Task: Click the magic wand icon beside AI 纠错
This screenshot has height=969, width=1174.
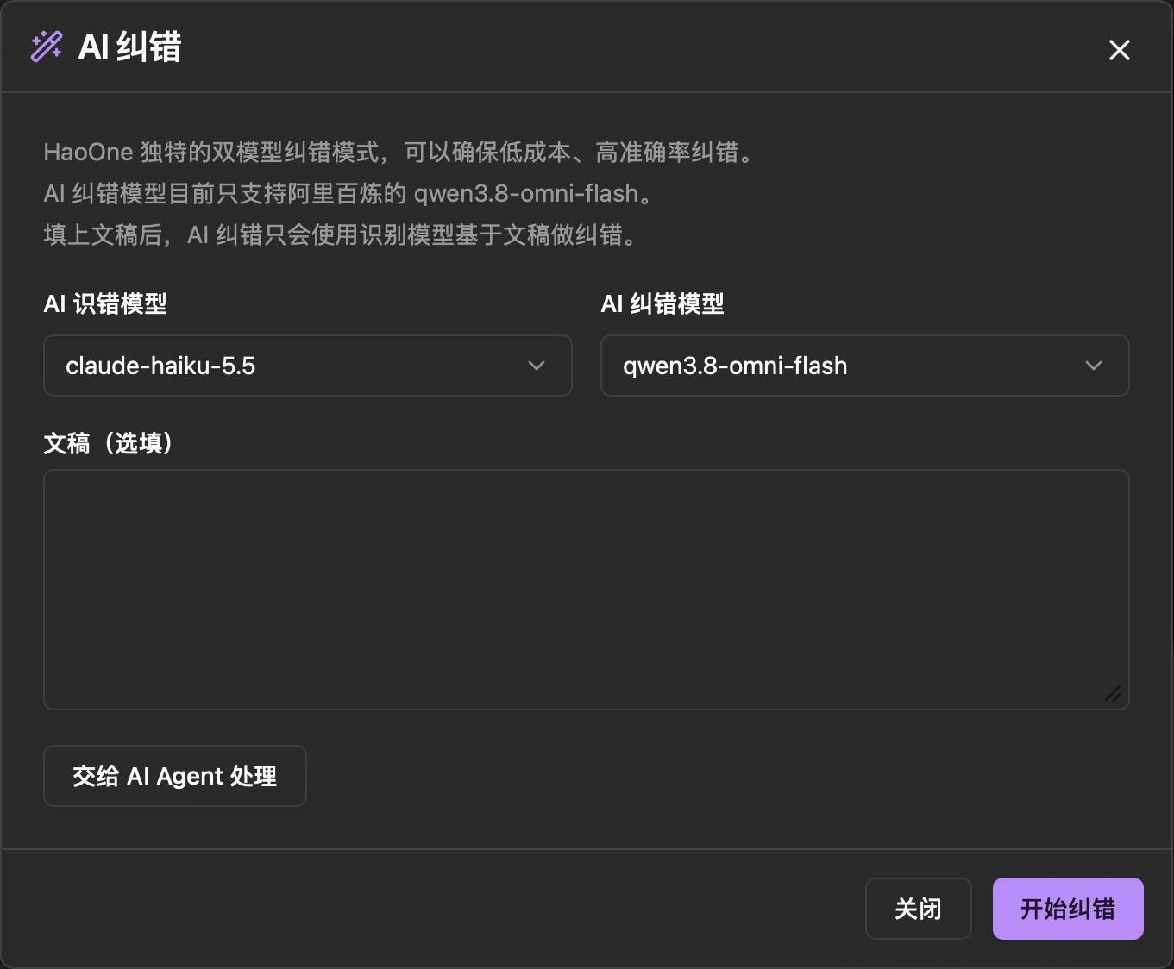Action: [x=46, y=47]
